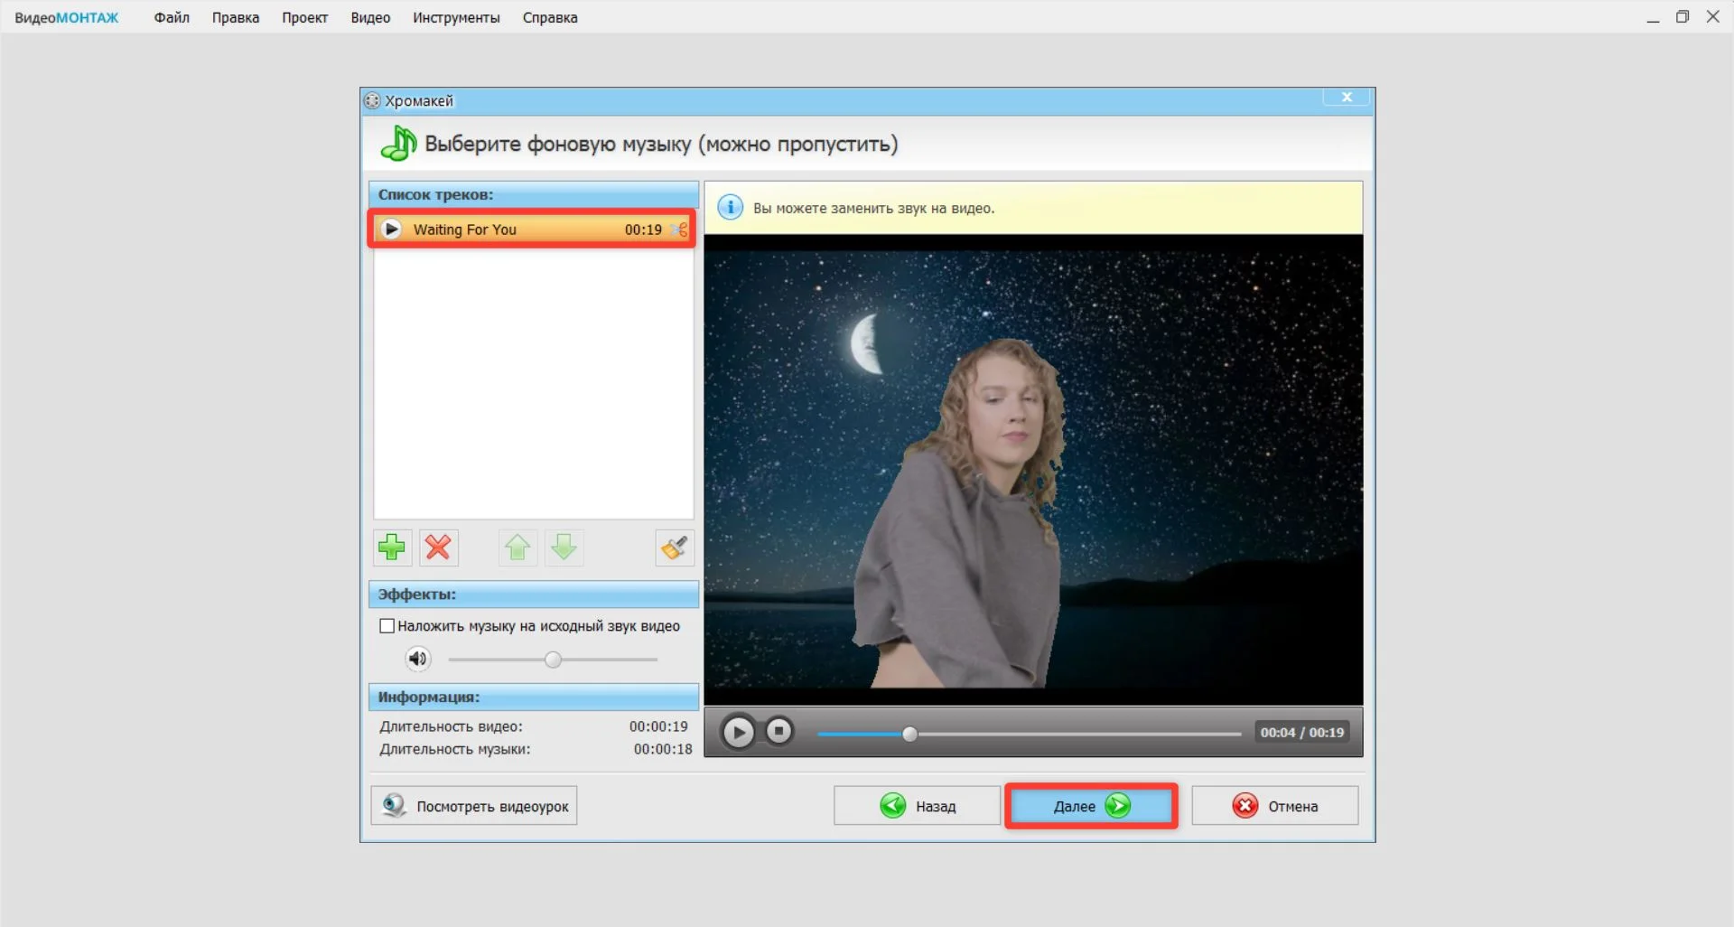Click the music volume slider handle
The height and width of the screenshot is (927, 1734).
(x=554, y=660)
